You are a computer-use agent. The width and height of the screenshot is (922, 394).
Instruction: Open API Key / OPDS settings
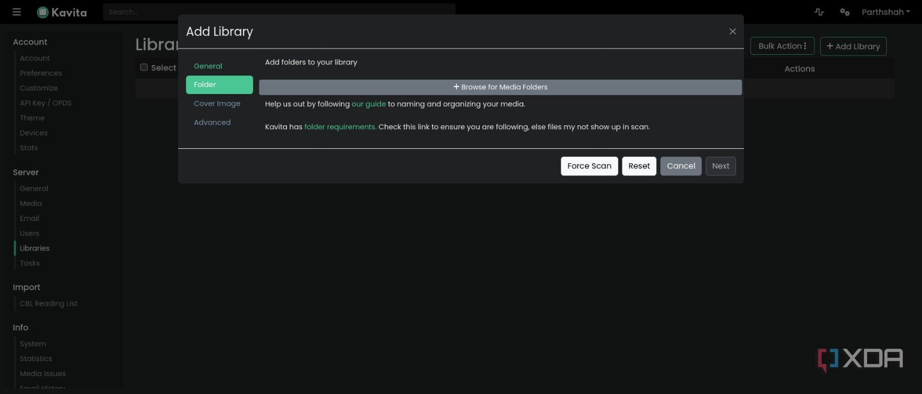click(x=46, y=103)
